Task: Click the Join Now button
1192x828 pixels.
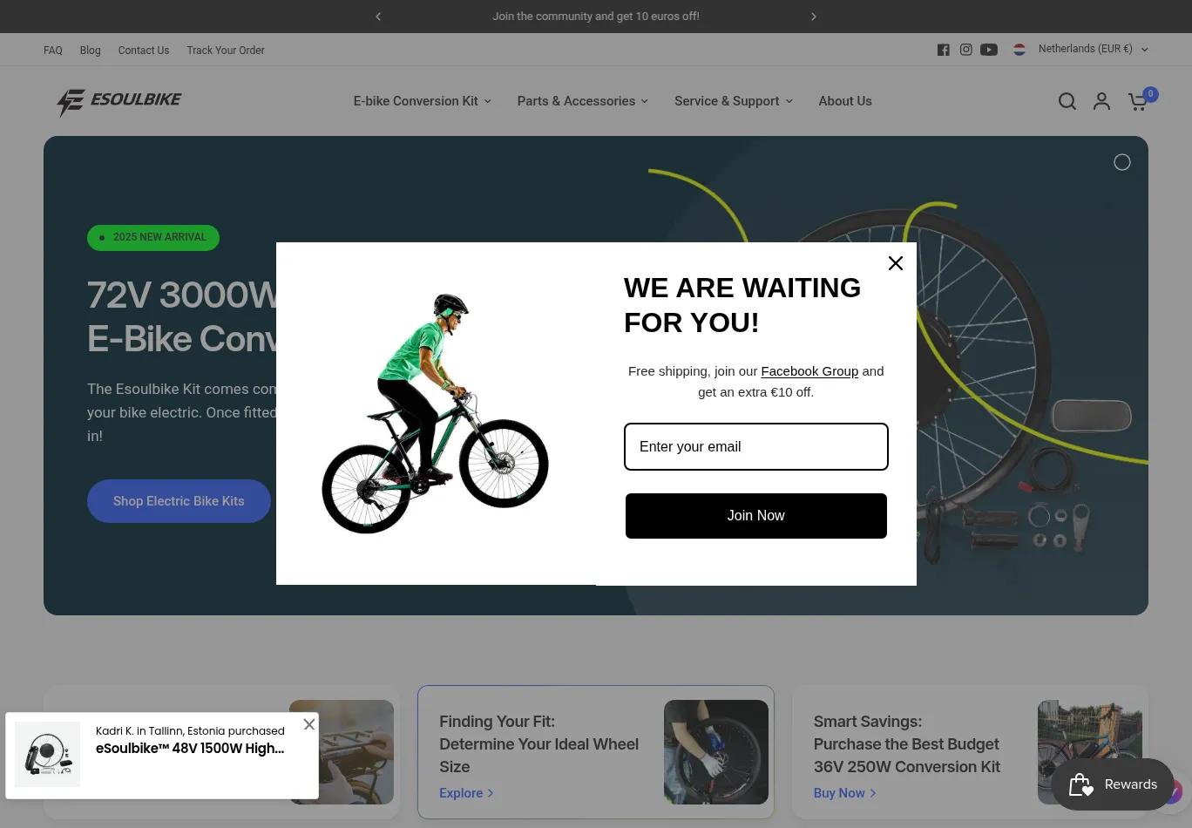Action: click(756, 516)
